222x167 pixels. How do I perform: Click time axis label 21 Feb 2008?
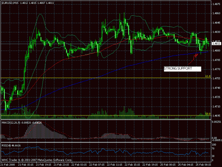(8, 165)
